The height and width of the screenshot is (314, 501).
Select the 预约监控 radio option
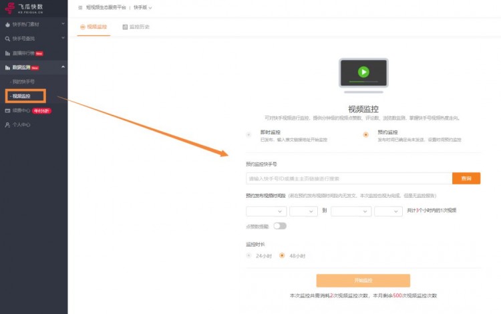coord(366,135)
